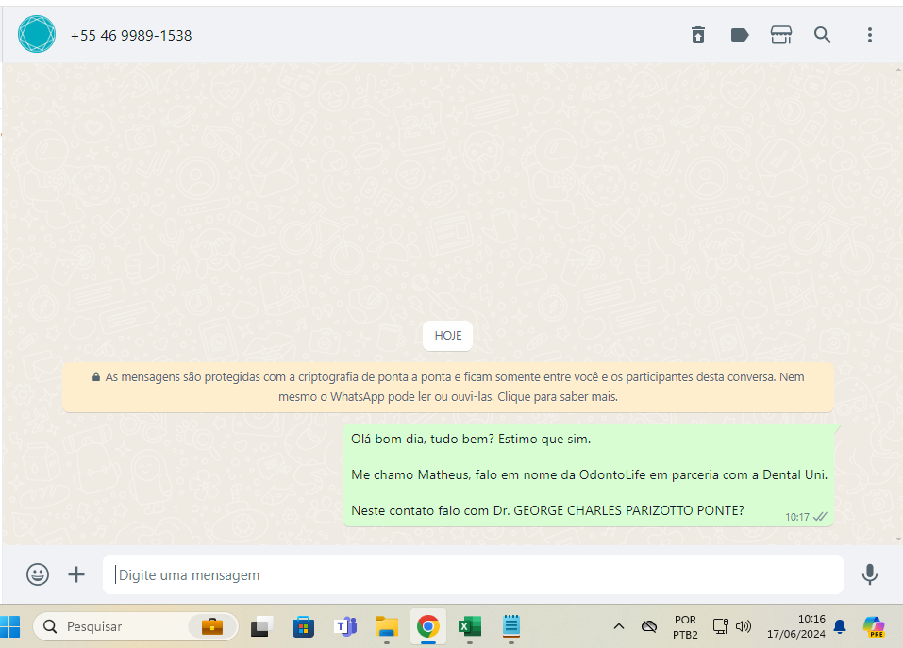Open the label tag icon in chat header
The image size is (903, 648).
tap(740, 35)
